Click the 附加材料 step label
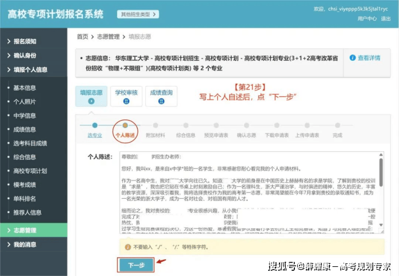 155,135
